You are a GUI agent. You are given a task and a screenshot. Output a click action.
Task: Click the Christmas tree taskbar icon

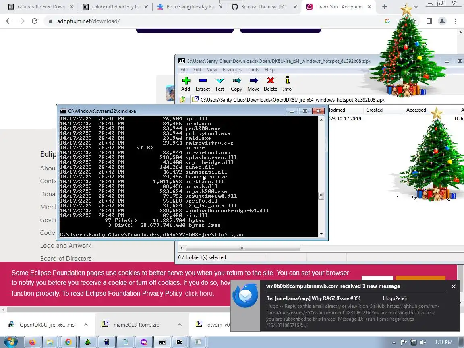[87, 342]
